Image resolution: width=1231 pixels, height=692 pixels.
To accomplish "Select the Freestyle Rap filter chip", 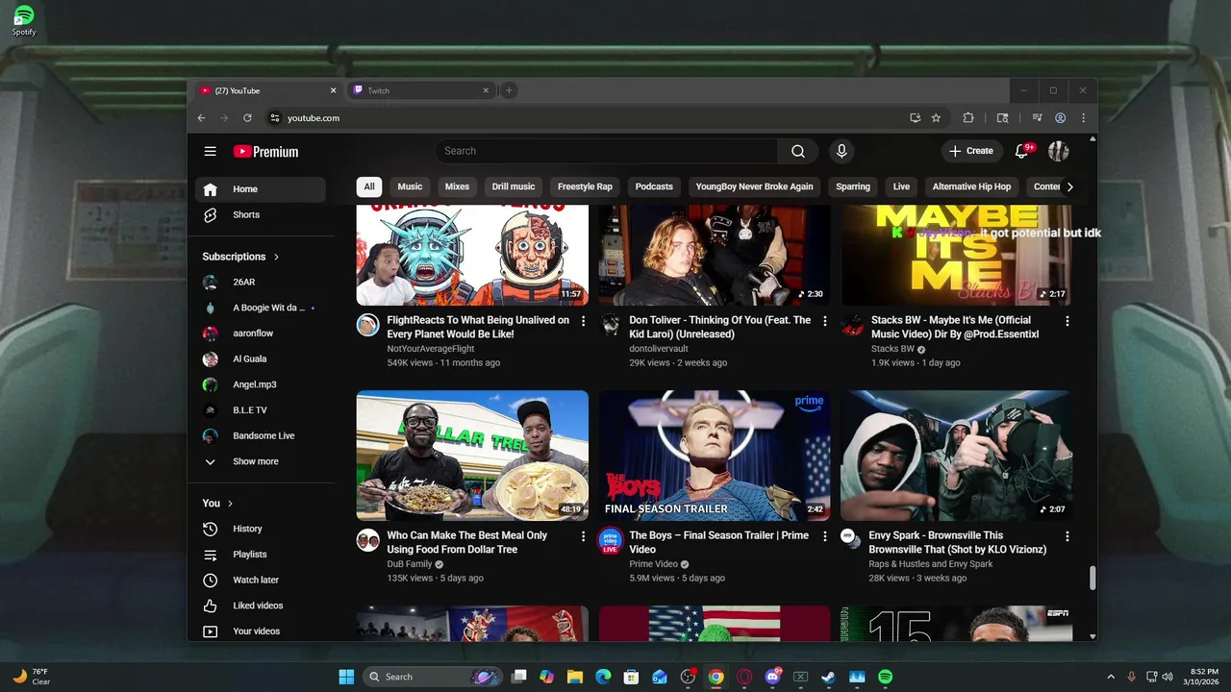I will coord(585,186).
